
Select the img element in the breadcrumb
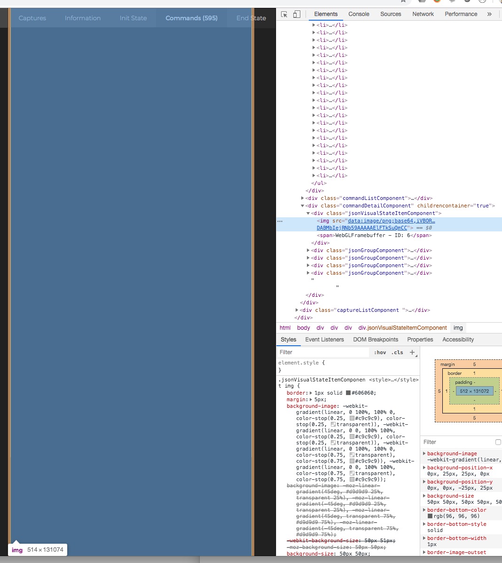point(458,328)
